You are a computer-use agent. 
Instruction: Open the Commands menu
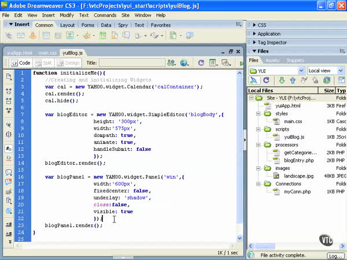coord(105,14)
